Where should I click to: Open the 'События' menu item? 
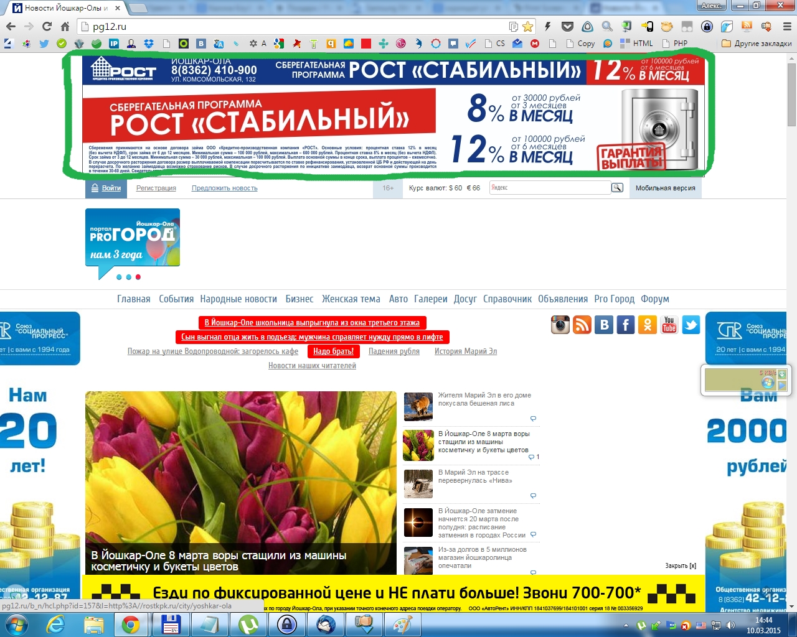pos(176,299)
